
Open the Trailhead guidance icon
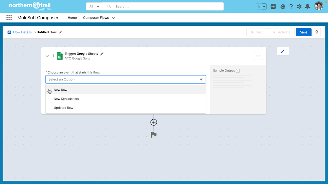(283, 7)
